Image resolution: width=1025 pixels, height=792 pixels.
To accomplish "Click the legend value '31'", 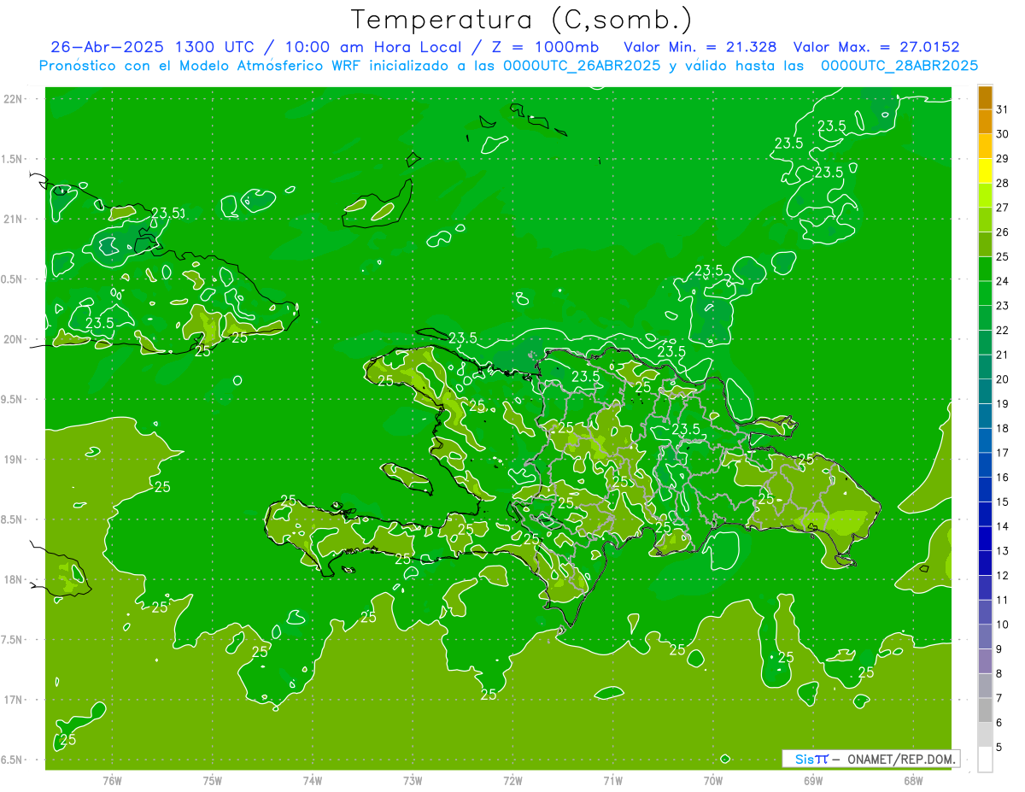I will [x=1003, y=109].
